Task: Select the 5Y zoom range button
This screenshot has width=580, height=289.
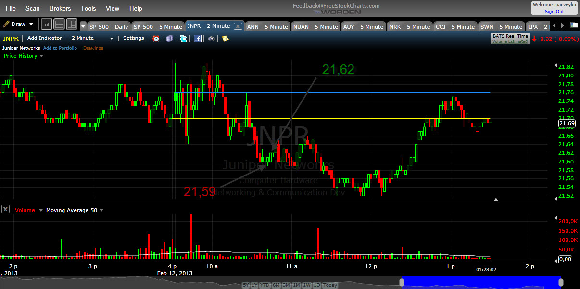Action: 246,285
